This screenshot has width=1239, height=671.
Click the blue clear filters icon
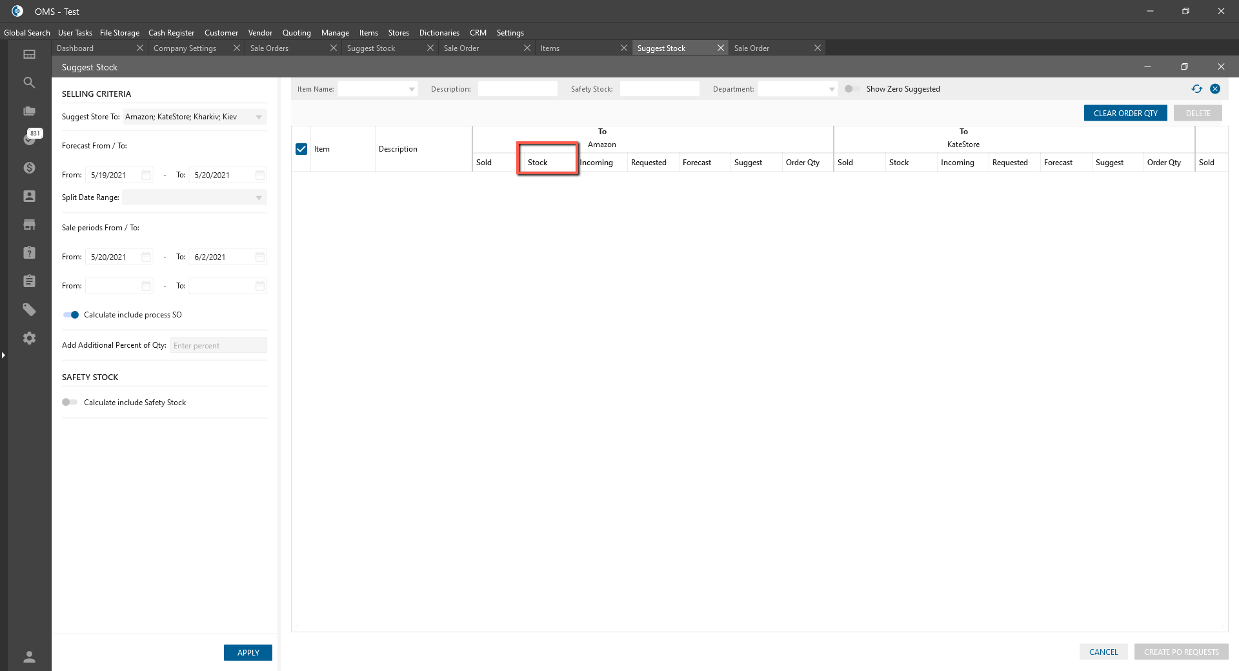1215,89
